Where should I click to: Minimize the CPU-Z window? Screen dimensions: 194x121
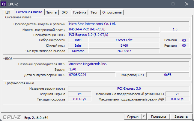click(x=160, y=4)
